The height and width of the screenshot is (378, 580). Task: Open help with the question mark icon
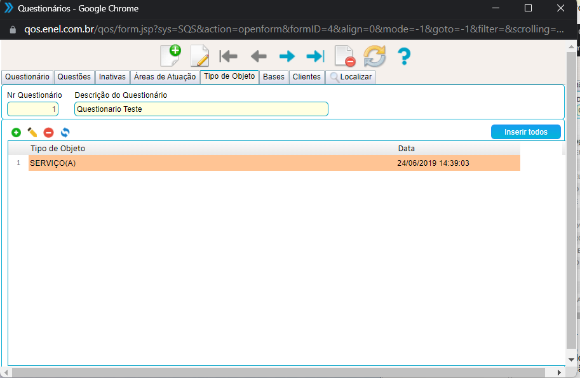point(404,56)
